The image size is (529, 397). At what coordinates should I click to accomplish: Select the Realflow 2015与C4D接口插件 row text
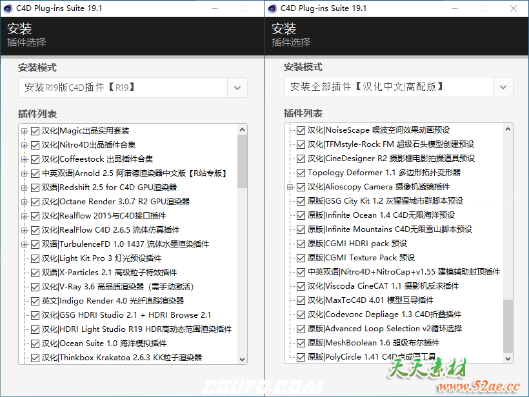(104, 216)
